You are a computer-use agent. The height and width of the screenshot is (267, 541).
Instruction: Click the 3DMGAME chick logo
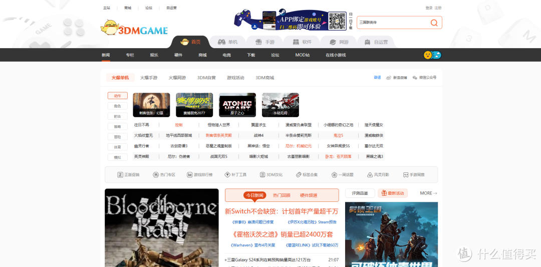[x=134, y=28]
